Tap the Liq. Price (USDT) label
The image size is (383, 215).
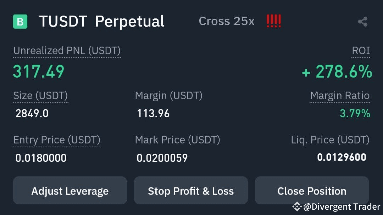(x=330, y=140)
